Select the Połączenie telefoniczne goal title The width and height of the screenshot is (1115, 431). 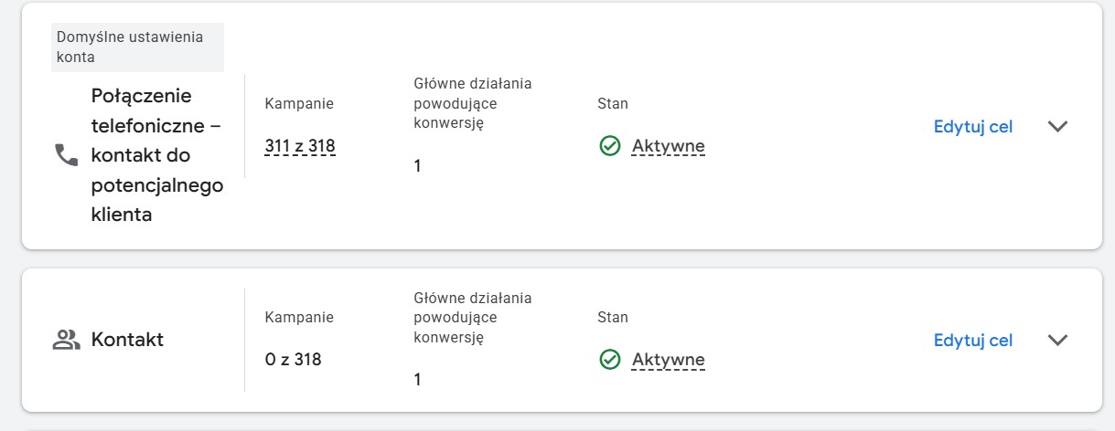tap(156, 155)
